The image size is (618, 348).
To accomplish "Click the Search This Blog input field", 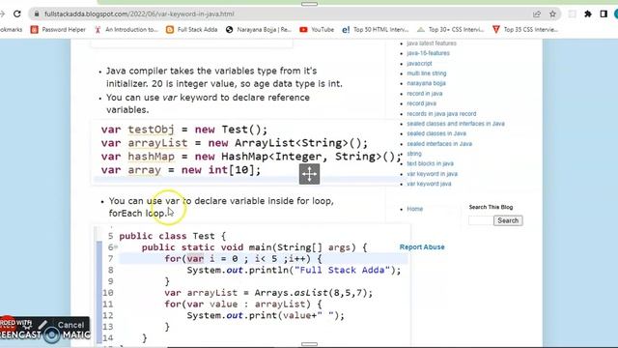I will pos(481,220).
